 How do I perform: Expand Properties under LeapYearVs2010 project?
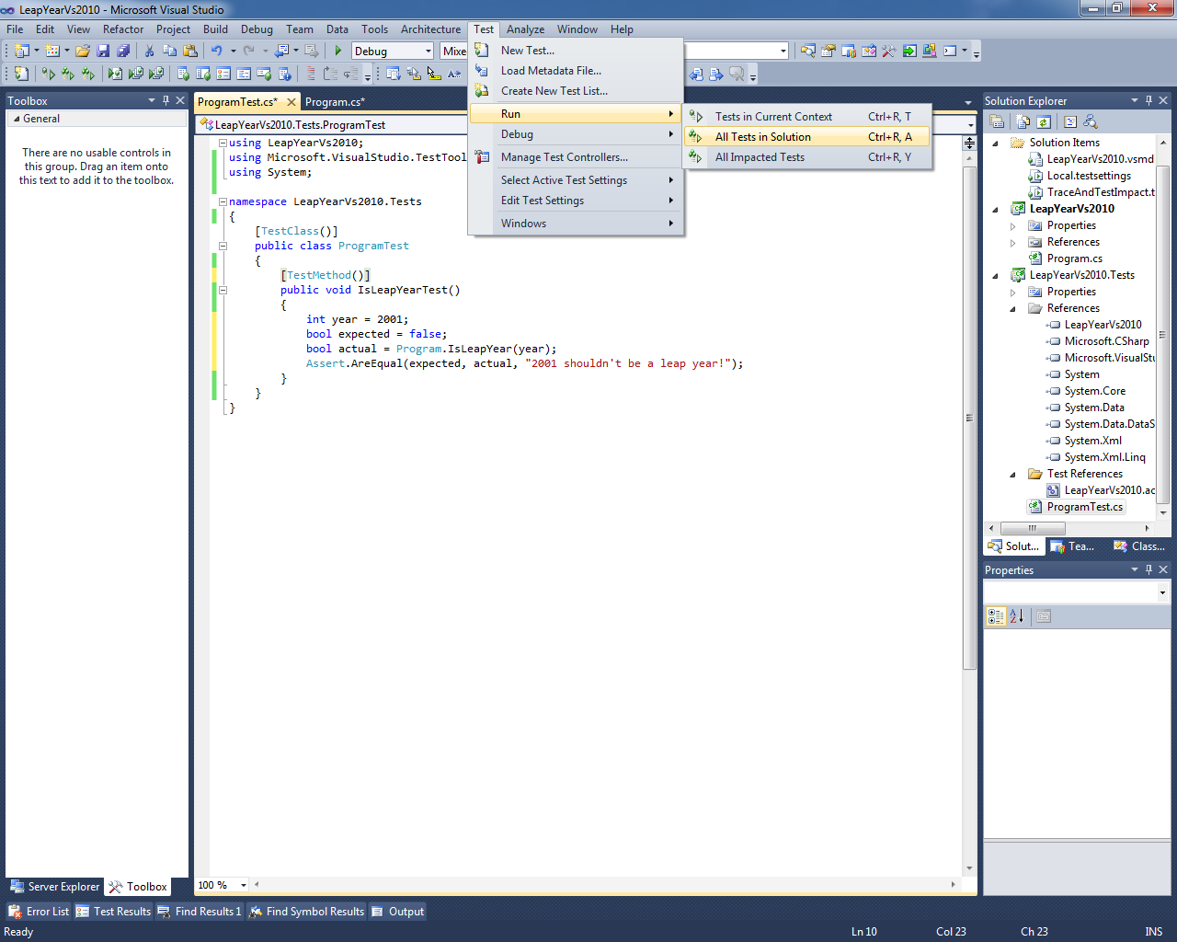point(1013,226)
